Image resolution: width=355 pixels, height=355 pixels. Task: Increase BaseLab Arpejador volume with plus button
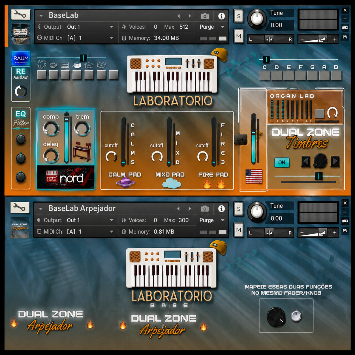(335, 233)
